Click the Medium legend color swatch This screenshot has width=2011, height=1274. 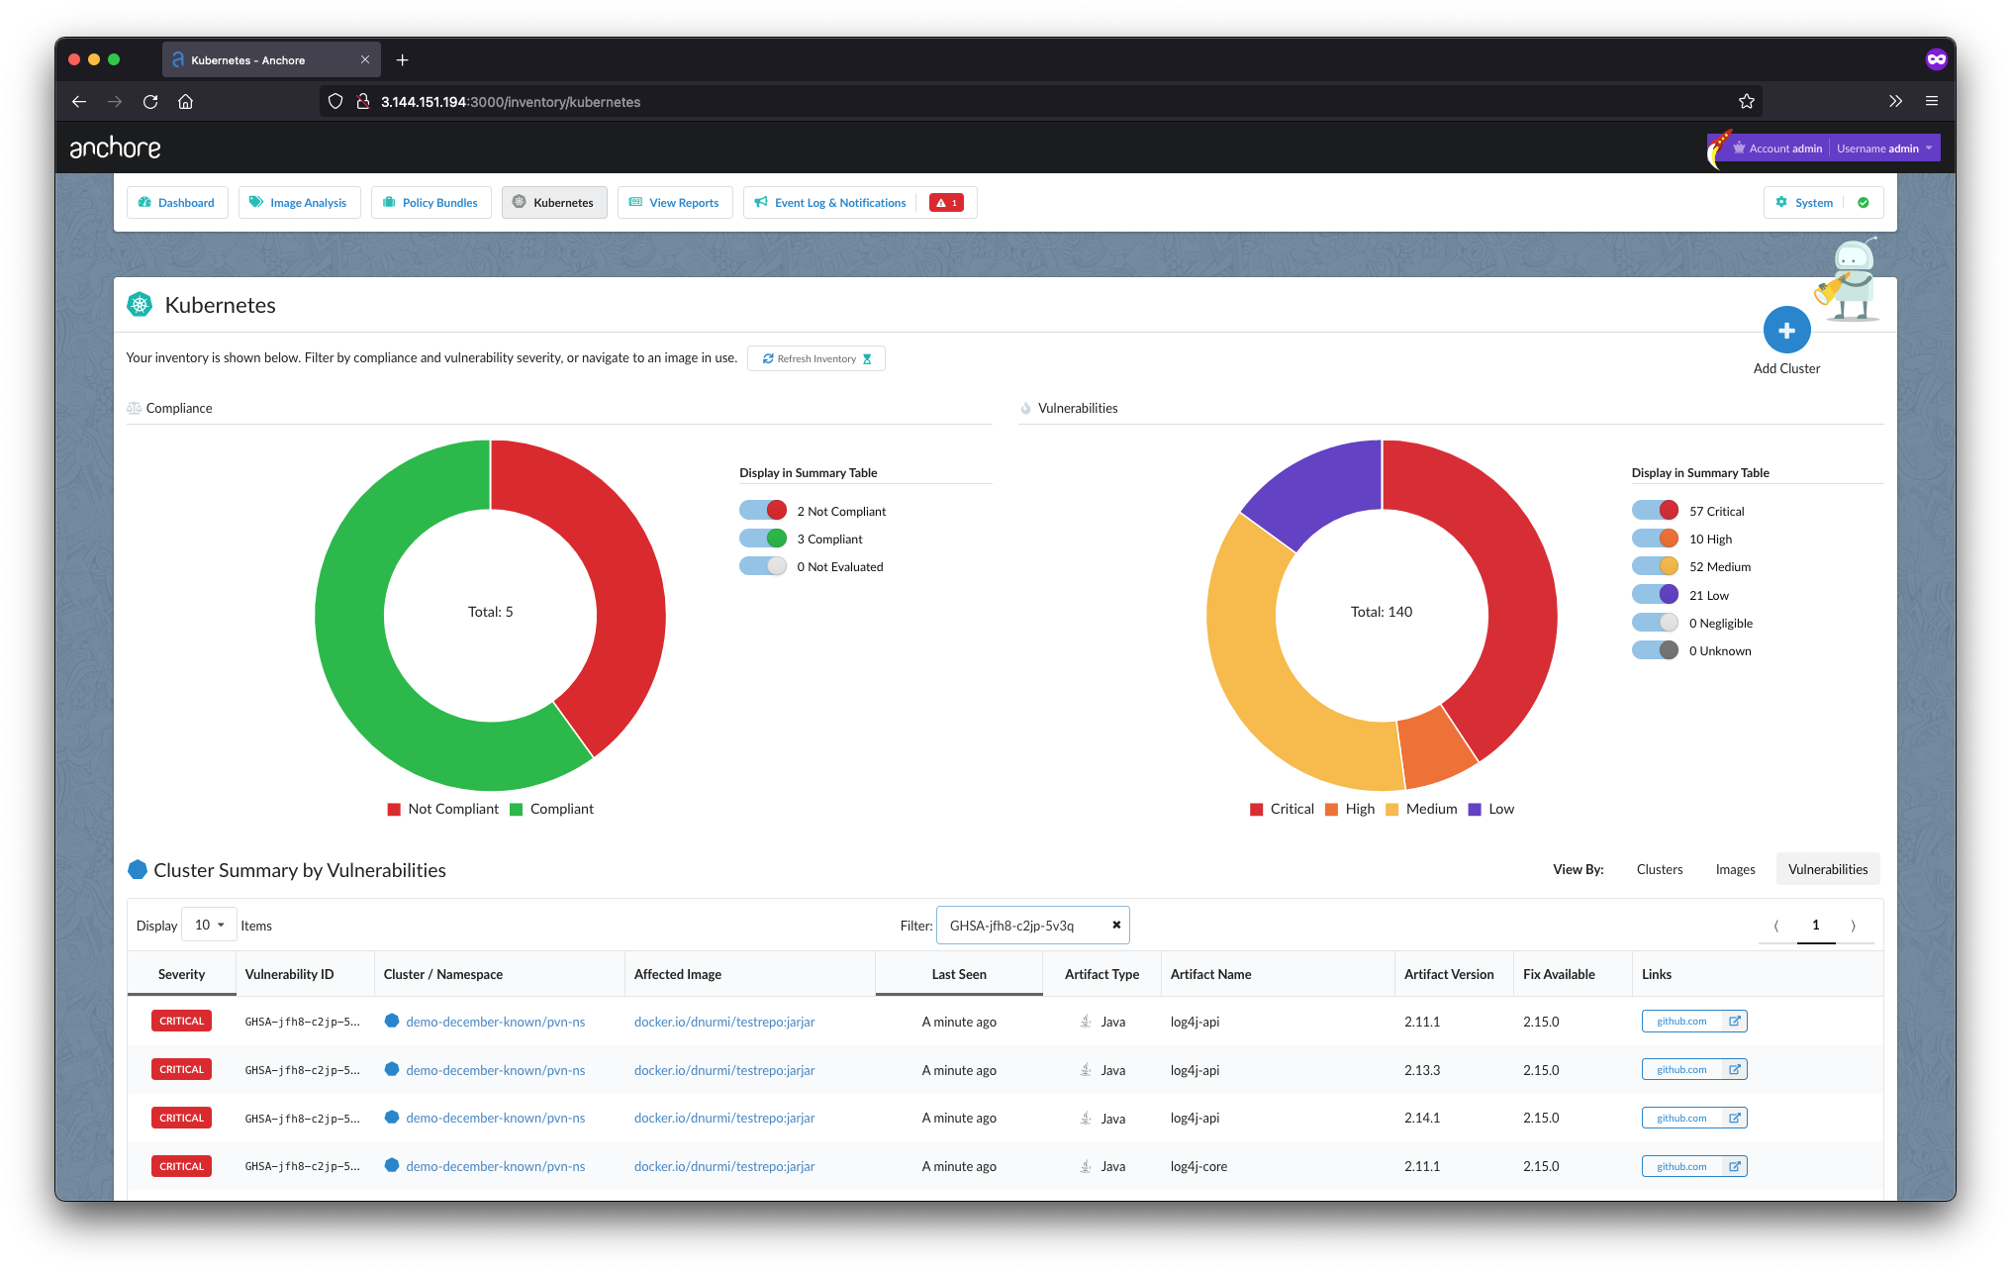click(x=1392, y=810)
